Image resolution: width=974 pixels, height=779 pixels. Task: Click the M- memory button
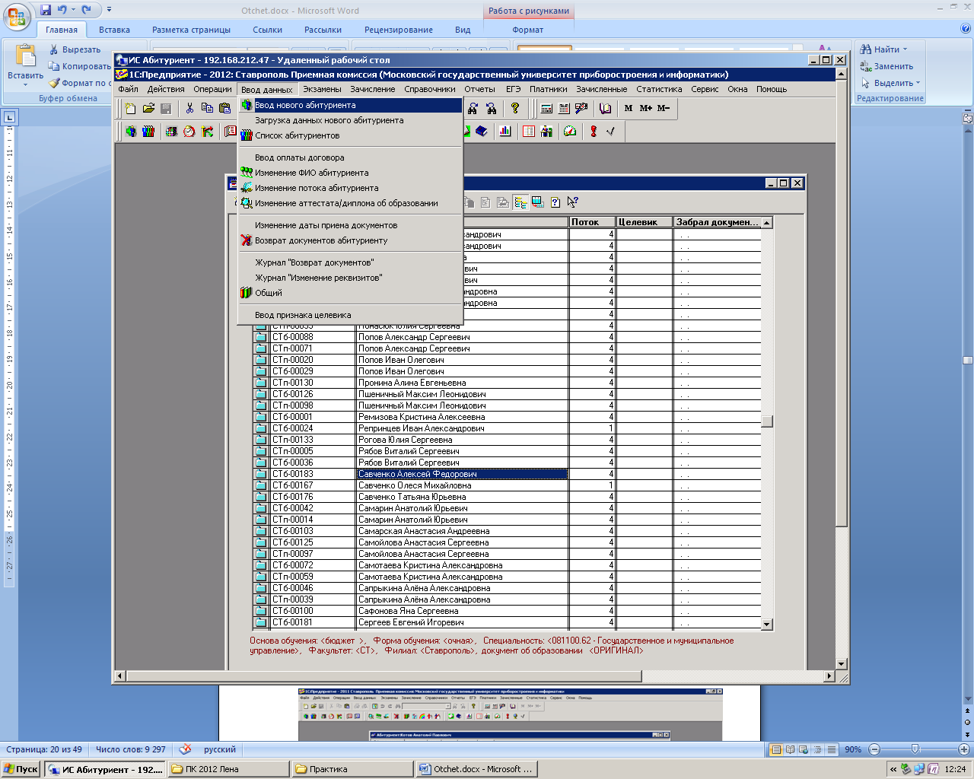[x=664, y=109]
